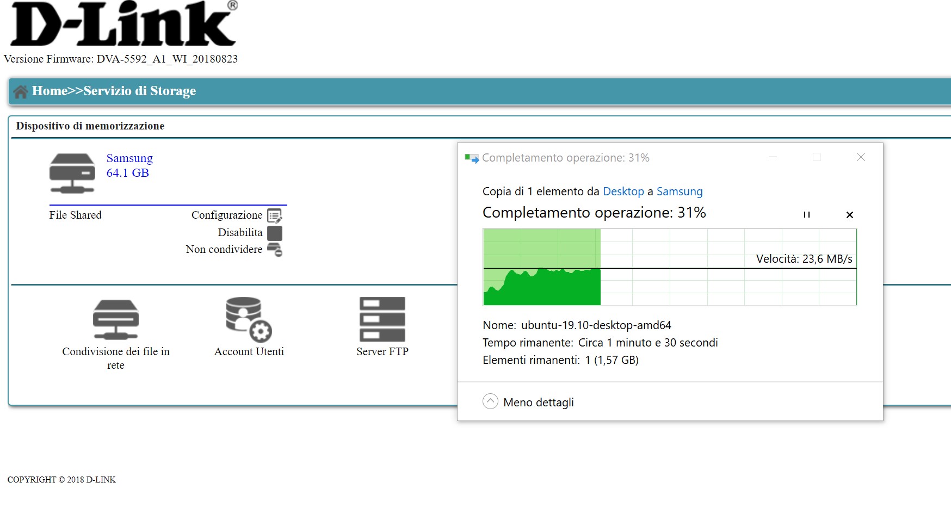This screenshot has width=951, height=532.
Task: Open the Samsung storage drive icon
Action: tap(72, 173)
